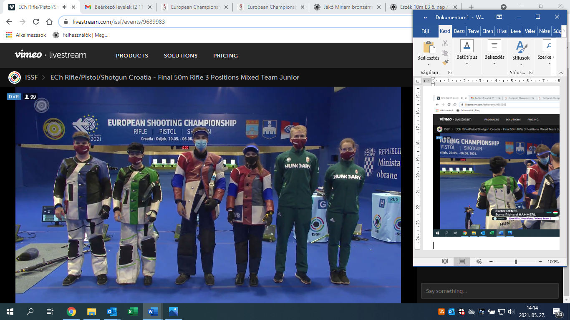The width and height of the screenshot is (570, 320).
Task: Open the notification center with 24 badge
Action: [x=557, y=312]
